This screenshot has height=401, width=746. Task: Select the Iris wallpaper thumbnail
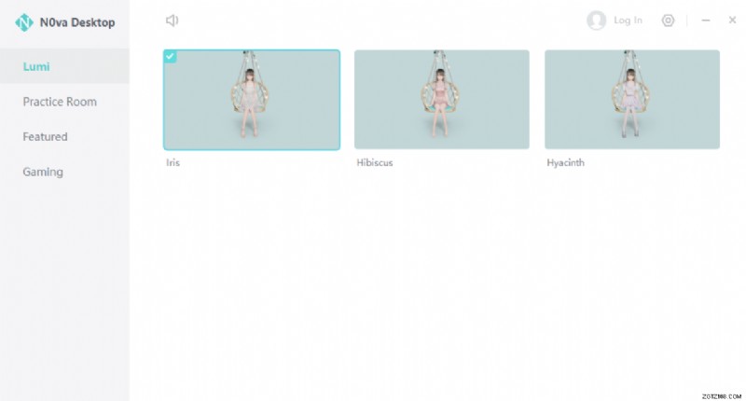point(252,100)
